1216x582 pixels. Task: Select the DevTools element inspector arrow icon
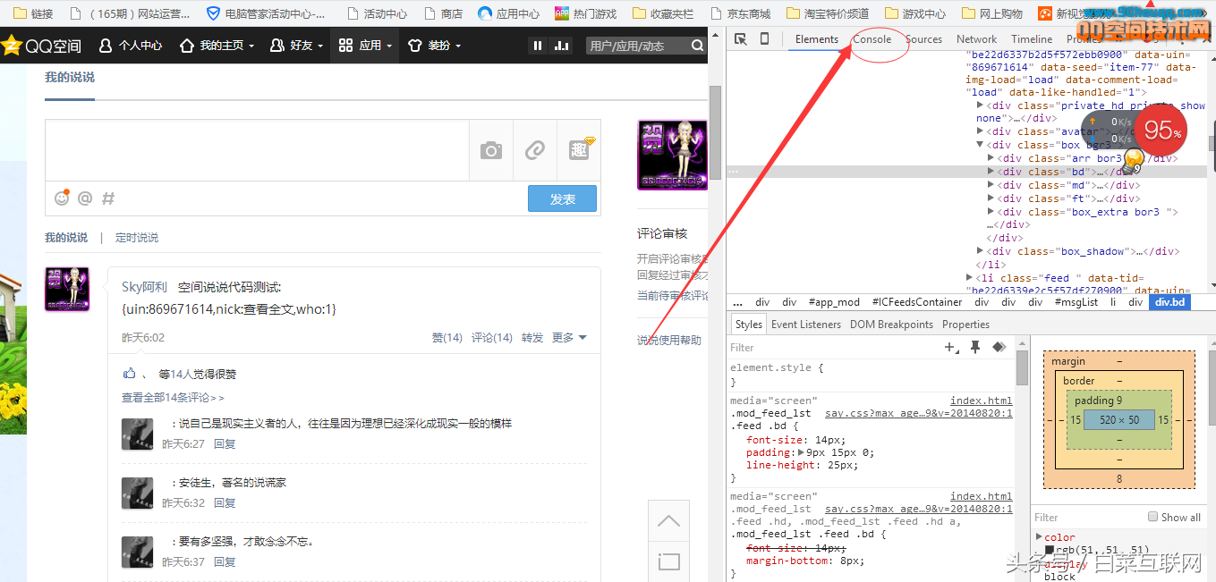(741, 39)
